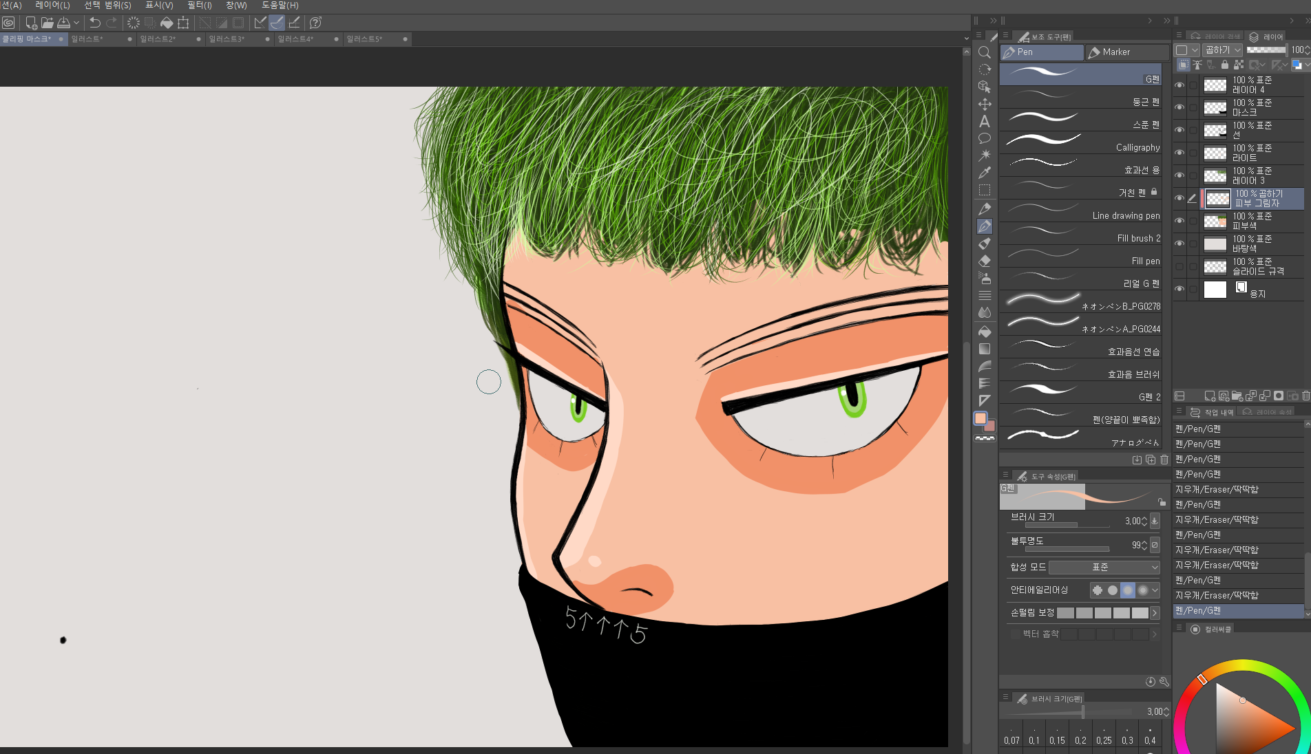Select Line drawing pen sub tool
1311x754 pixels.
1080,210
